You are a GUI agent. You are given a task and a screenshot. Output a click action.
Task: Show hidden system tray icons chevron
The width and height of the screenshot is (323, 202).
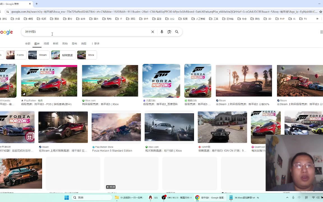tap(287, 198)
